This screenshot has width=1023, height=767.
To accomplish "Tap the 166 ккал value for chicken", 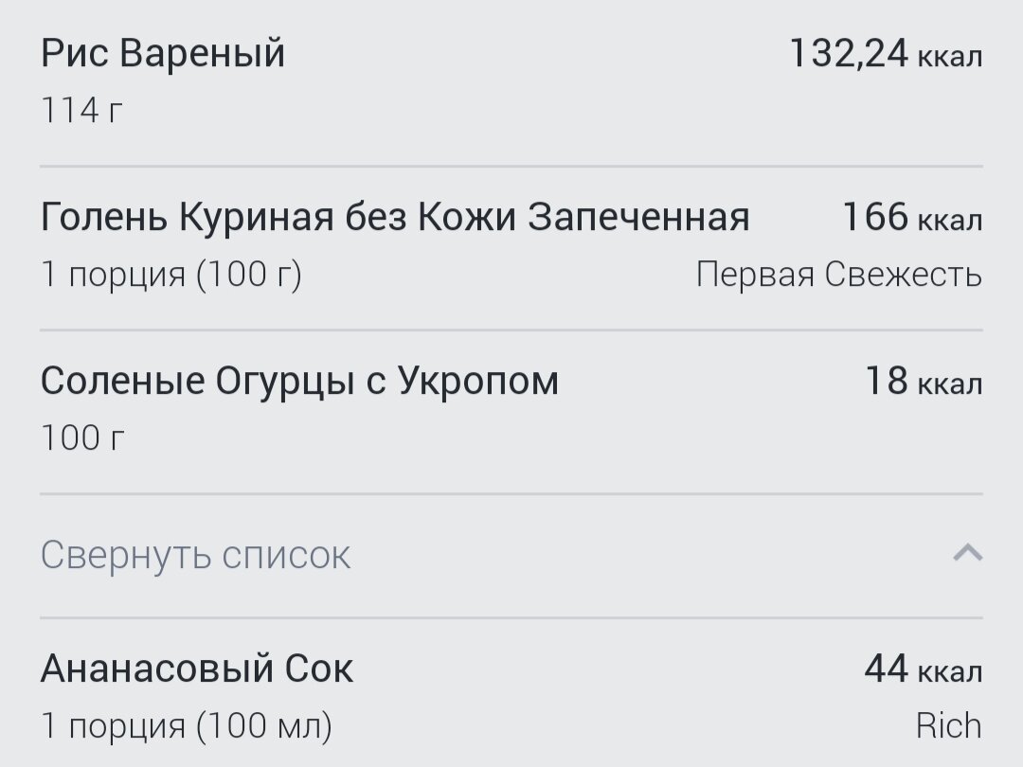I will (912, 217).
